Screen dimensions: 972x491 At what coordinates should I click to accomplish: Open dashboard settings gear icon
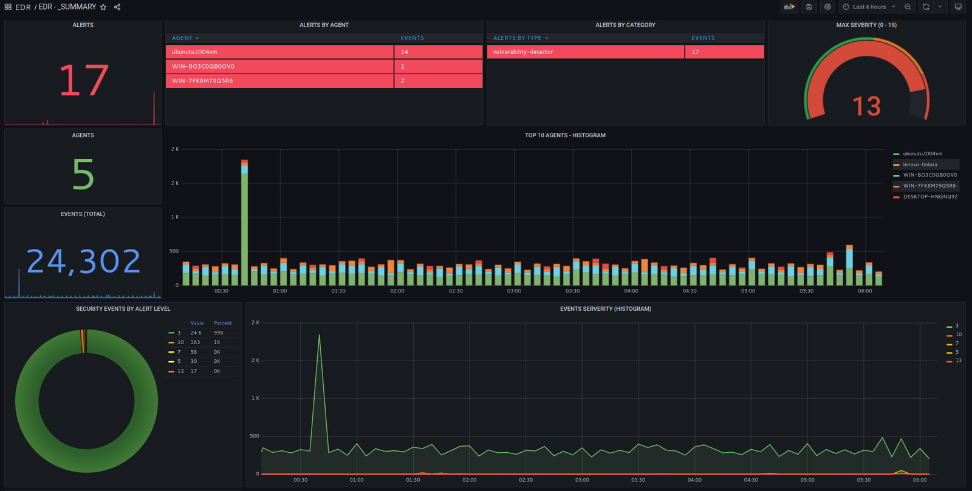pos(827,7)
